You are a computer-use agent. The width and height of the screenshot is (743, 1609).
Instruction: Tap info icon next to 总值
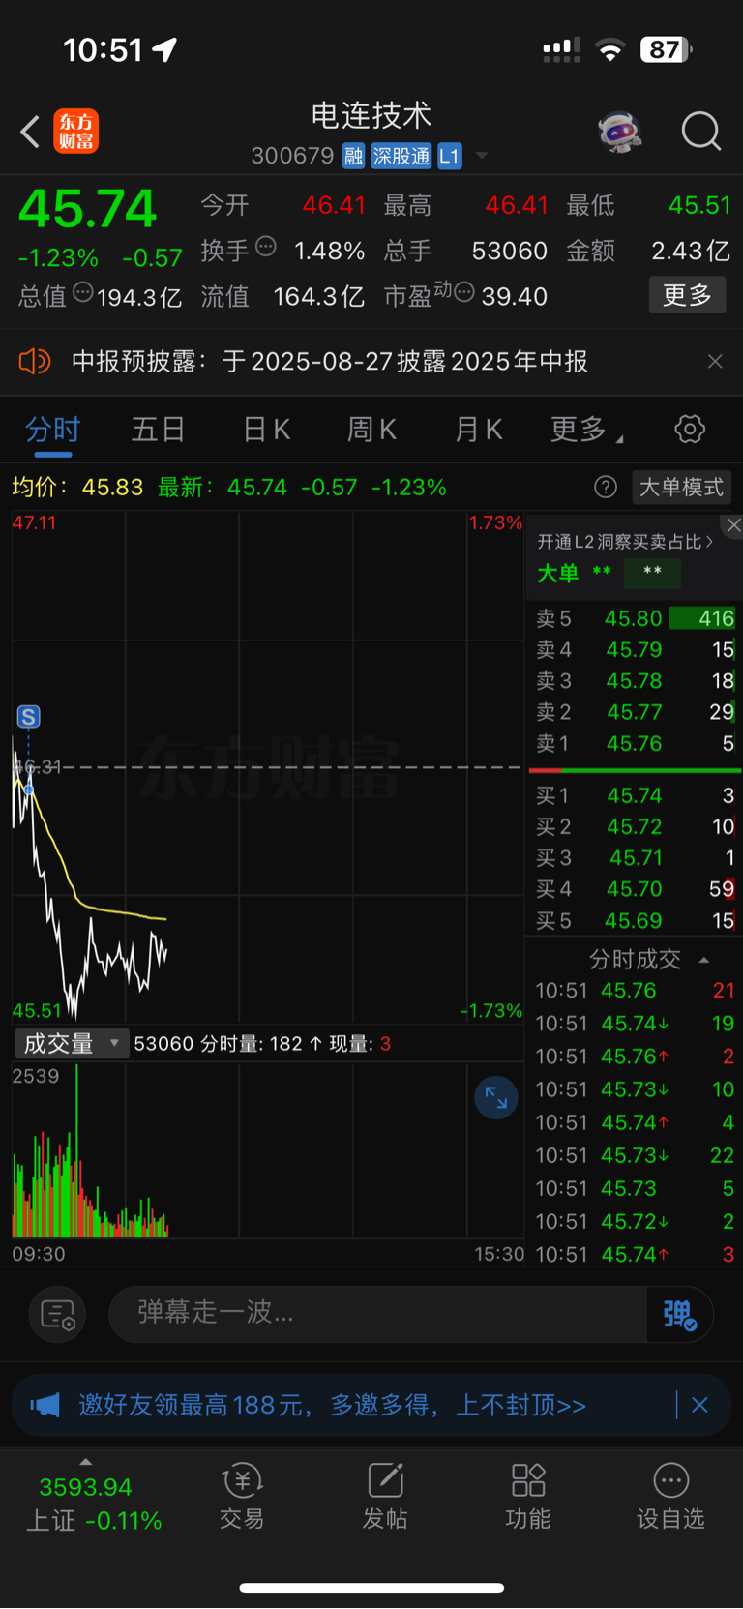(x=83, y=291)
